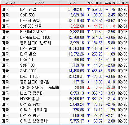The height and width of the screenshot is (125, 129).
Task: Click the 아멕스 종합 index name
Action: pyautogui.click(x=30, y=104)
